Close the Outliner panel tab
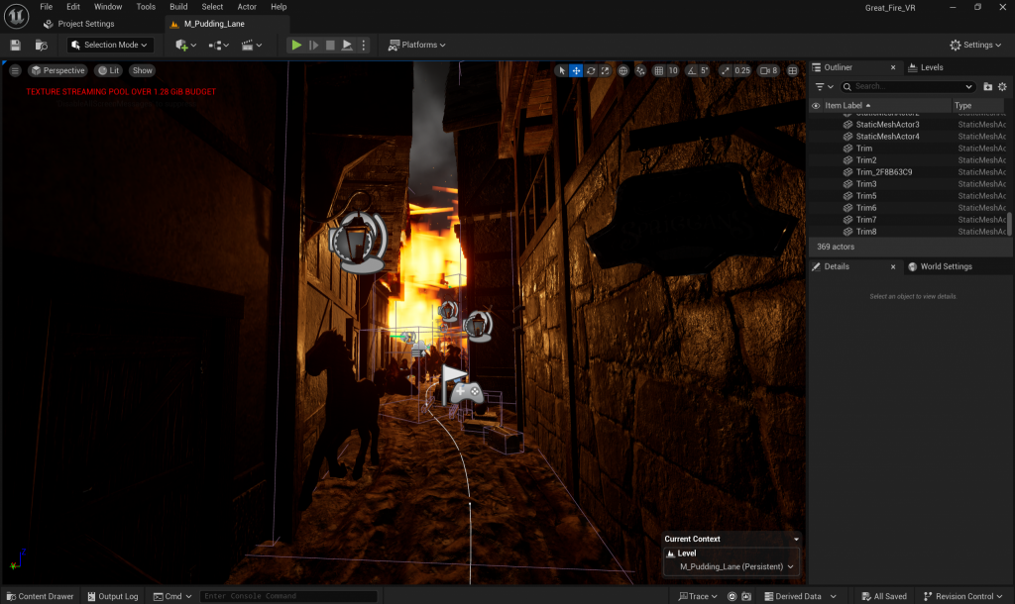Image resolution: width=1015 pixels, height=604 pixels. pyautogui.click(x=893, y=67)
